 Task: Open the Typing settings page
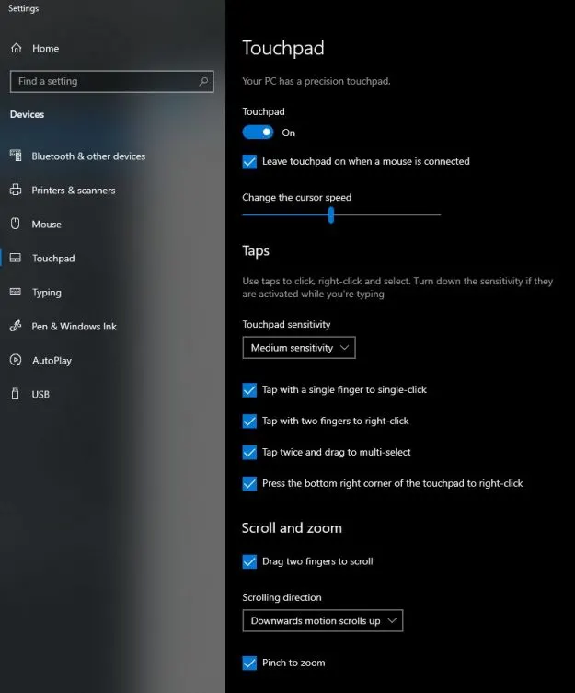(x=47, y=293)
